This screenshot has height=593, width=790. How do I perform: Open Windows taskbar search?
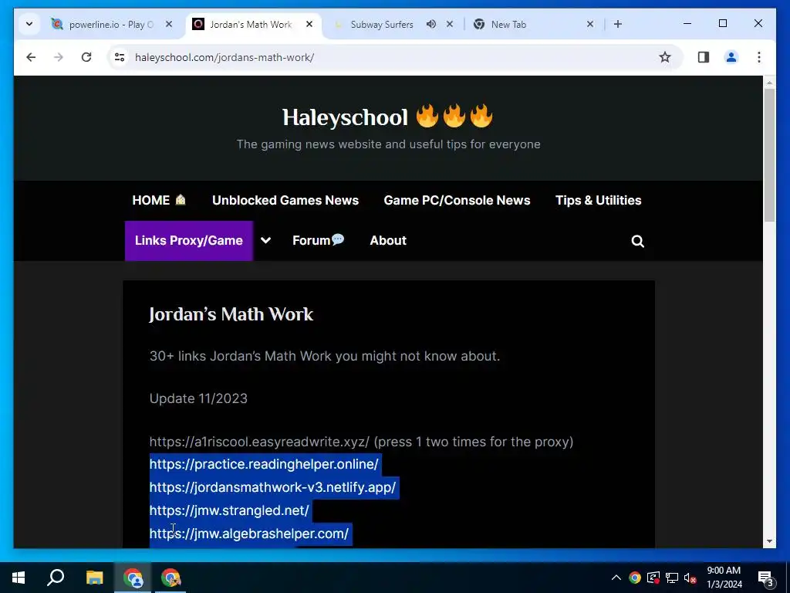point(56,578)
